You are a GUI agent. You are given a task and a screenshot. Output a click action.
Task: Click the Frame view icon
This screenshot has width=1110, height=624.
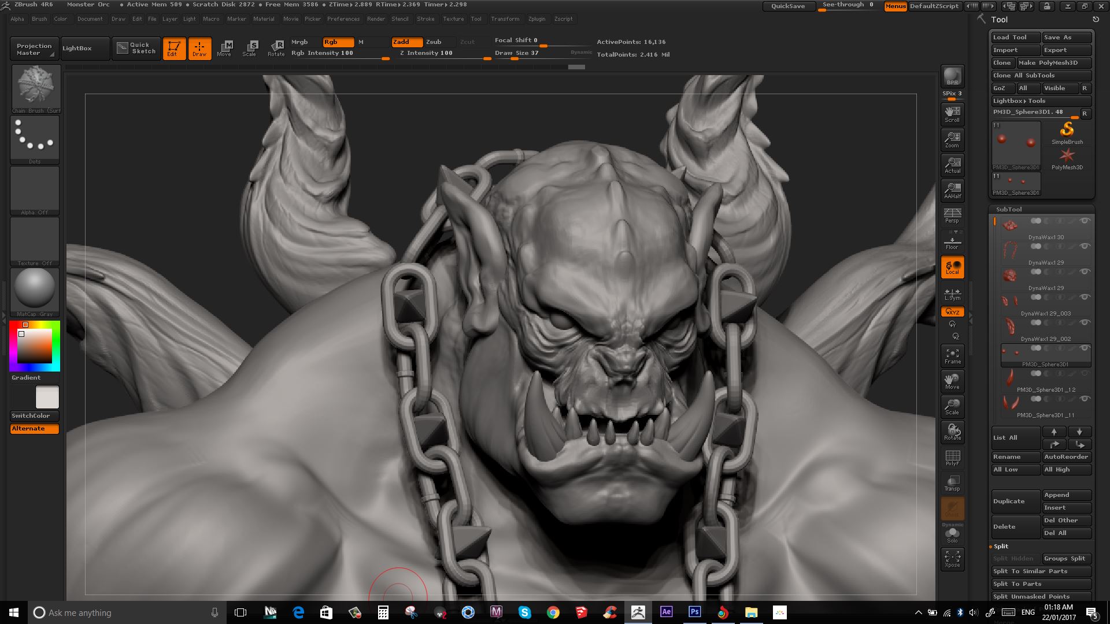(952, 356)
